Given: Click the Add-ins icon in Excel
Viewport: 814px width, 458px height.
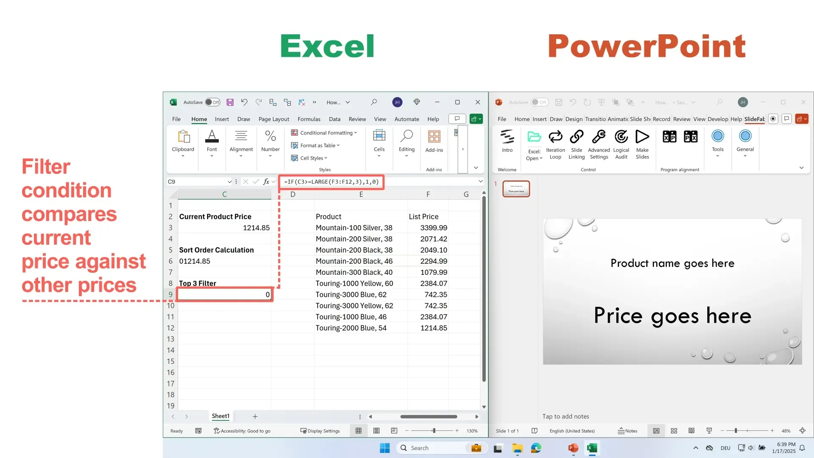Looking at the screenshot, I should coord(434,137).
